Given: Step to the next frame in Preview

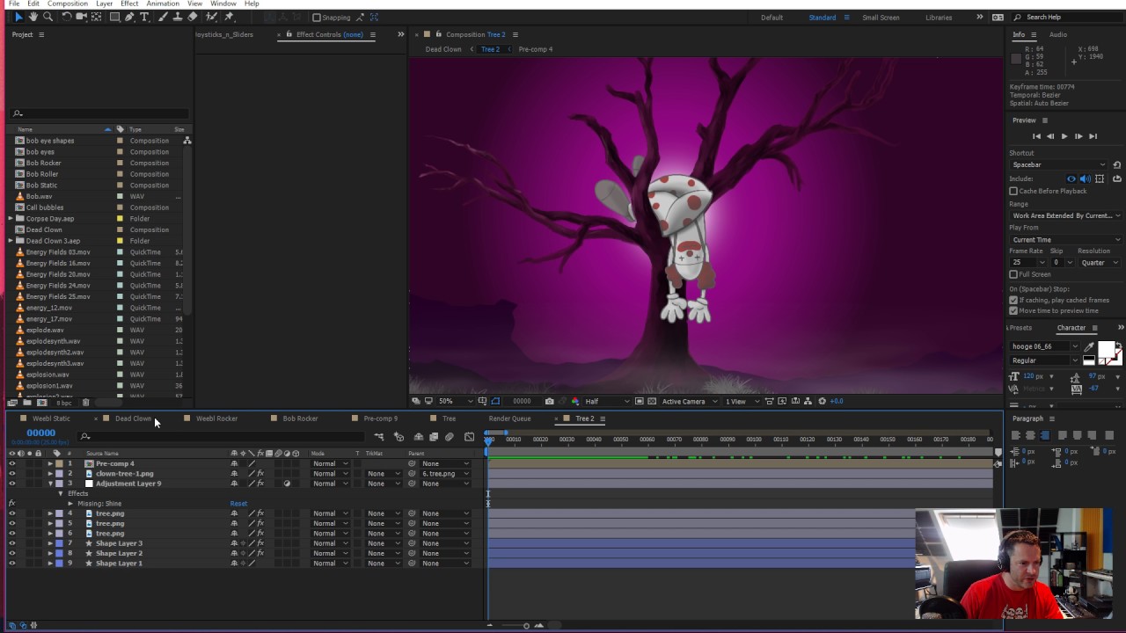Looking at the screenshot, I should click(x=1078, y=136).
